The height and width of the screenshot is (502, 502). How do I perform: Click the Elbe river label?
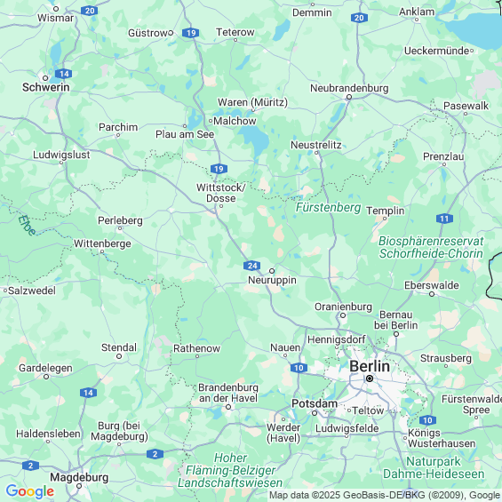tap(27, 226)
